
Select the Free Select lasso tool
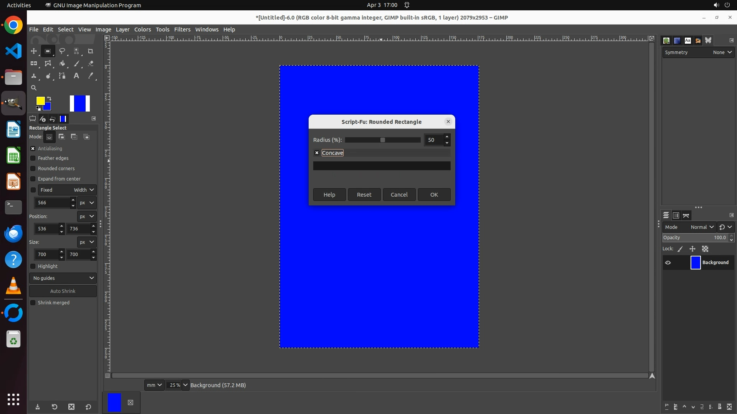[x=62, y=51]
